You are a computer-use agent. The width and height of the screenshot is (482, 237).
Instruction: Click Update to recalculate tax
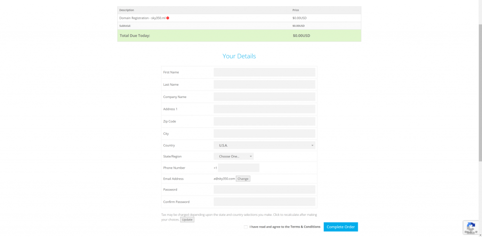tap(187, 220)
